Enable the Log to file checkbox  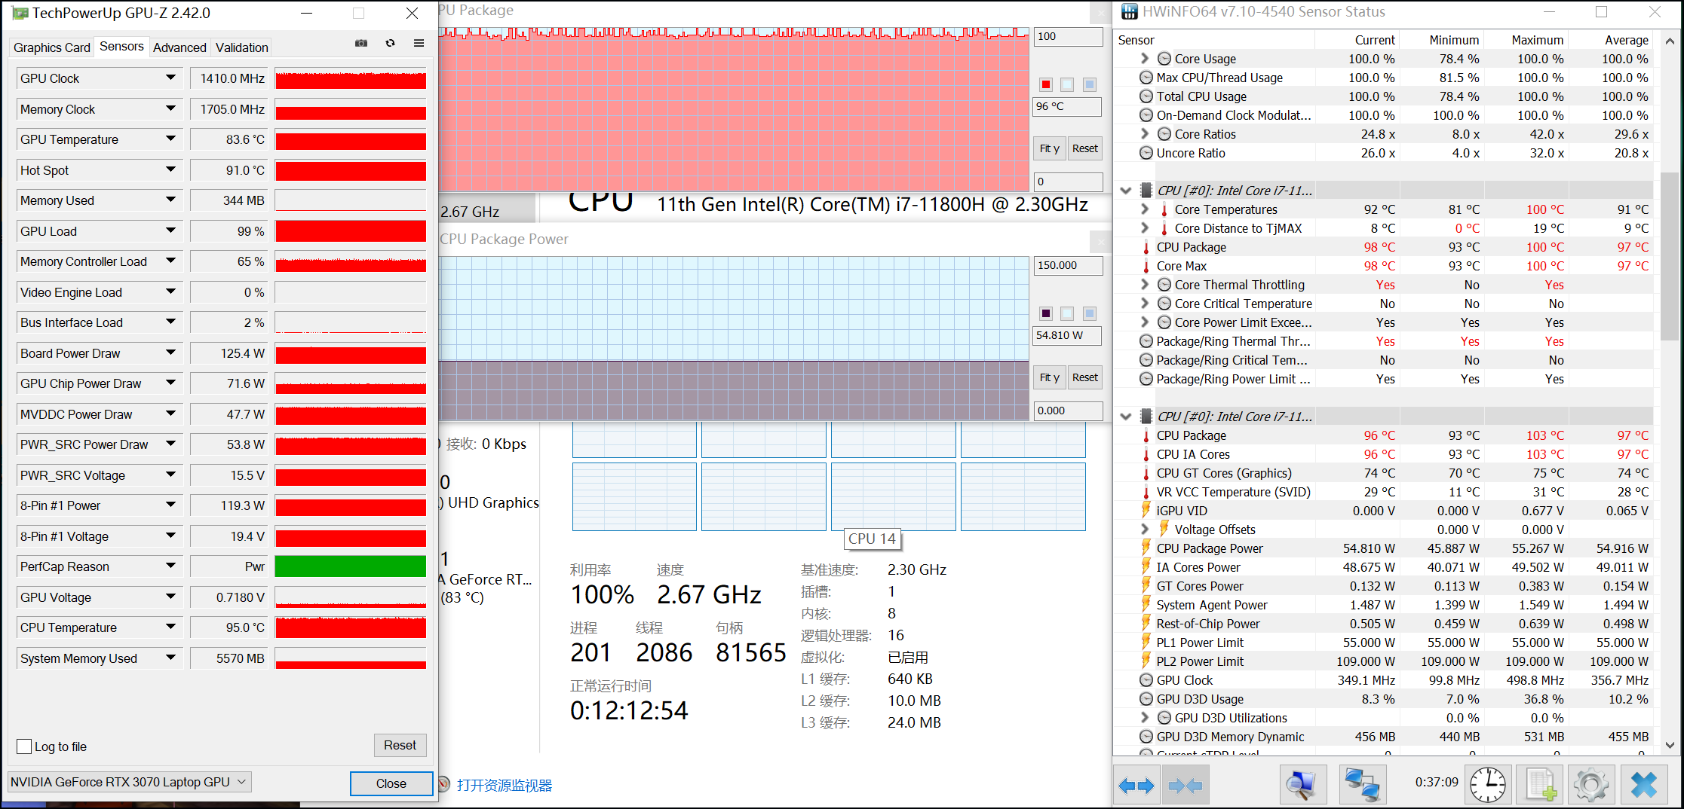pyautogui.click(x=24, y=746)
